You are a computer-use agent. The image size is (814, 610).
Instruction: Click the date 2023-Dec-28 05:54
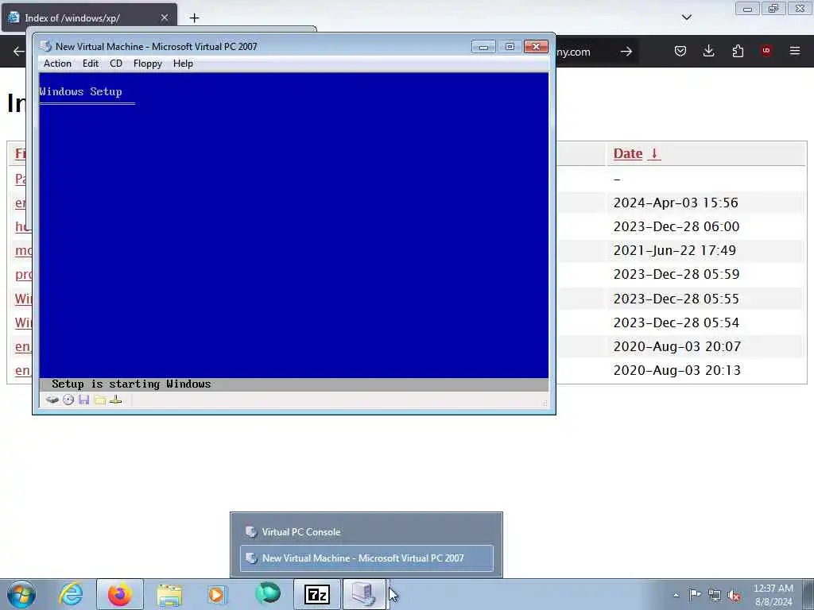point(676,322)
